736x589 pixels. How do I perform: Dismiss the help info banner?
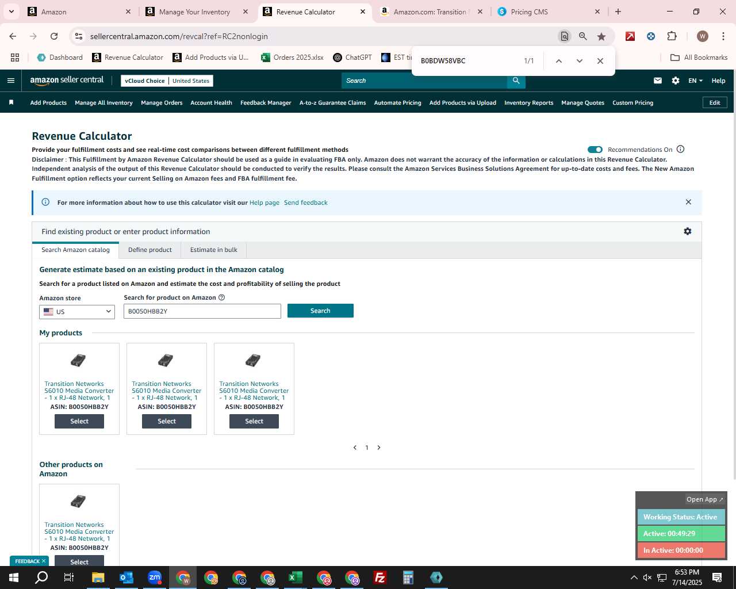click(688, 202)
